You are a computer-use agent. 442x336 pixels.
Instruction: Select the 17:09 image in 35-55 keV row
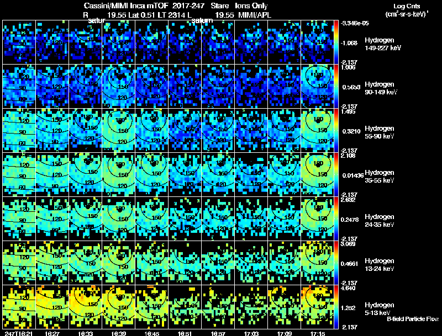(285, 174)
